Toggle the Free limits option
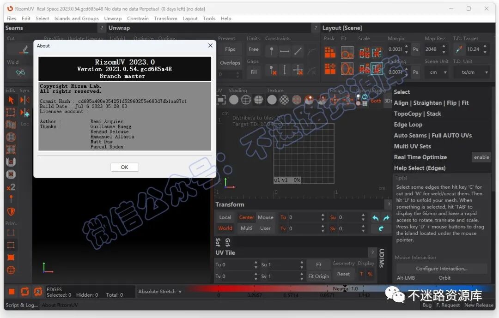Viewport: 499px width, 318px height. tap(254, 49)
